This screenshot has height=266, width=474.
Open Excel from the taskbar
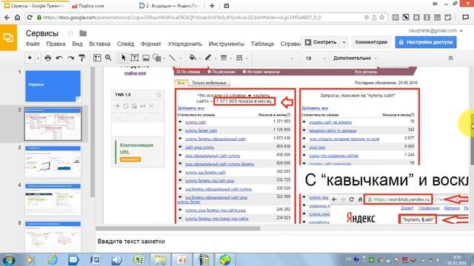(138, 259)
